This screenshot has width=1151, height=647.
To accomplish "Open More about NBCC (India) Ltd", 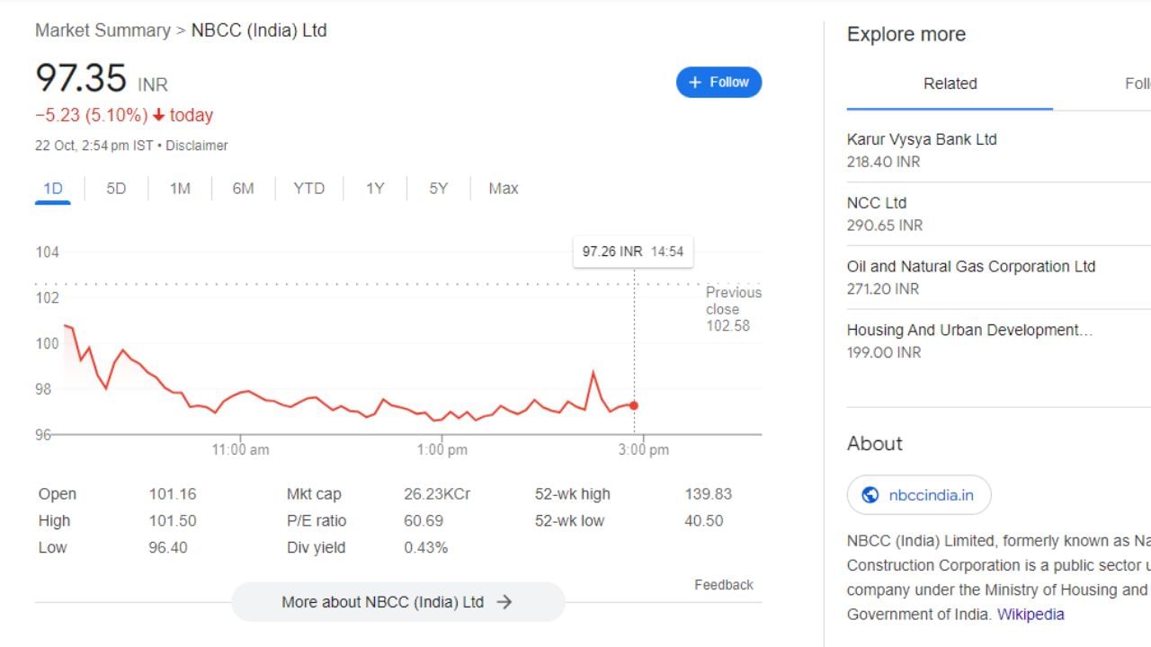I will 398,602.
